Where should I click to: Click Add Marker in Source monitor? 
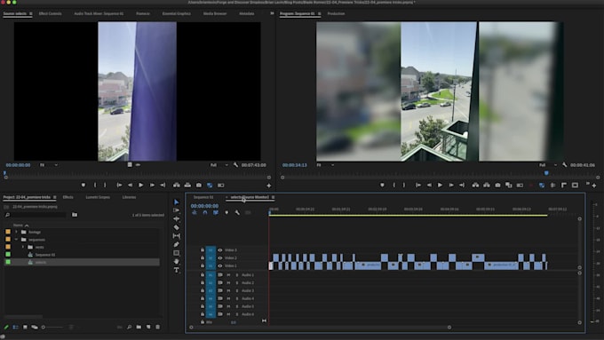click(x=83, y=186)
